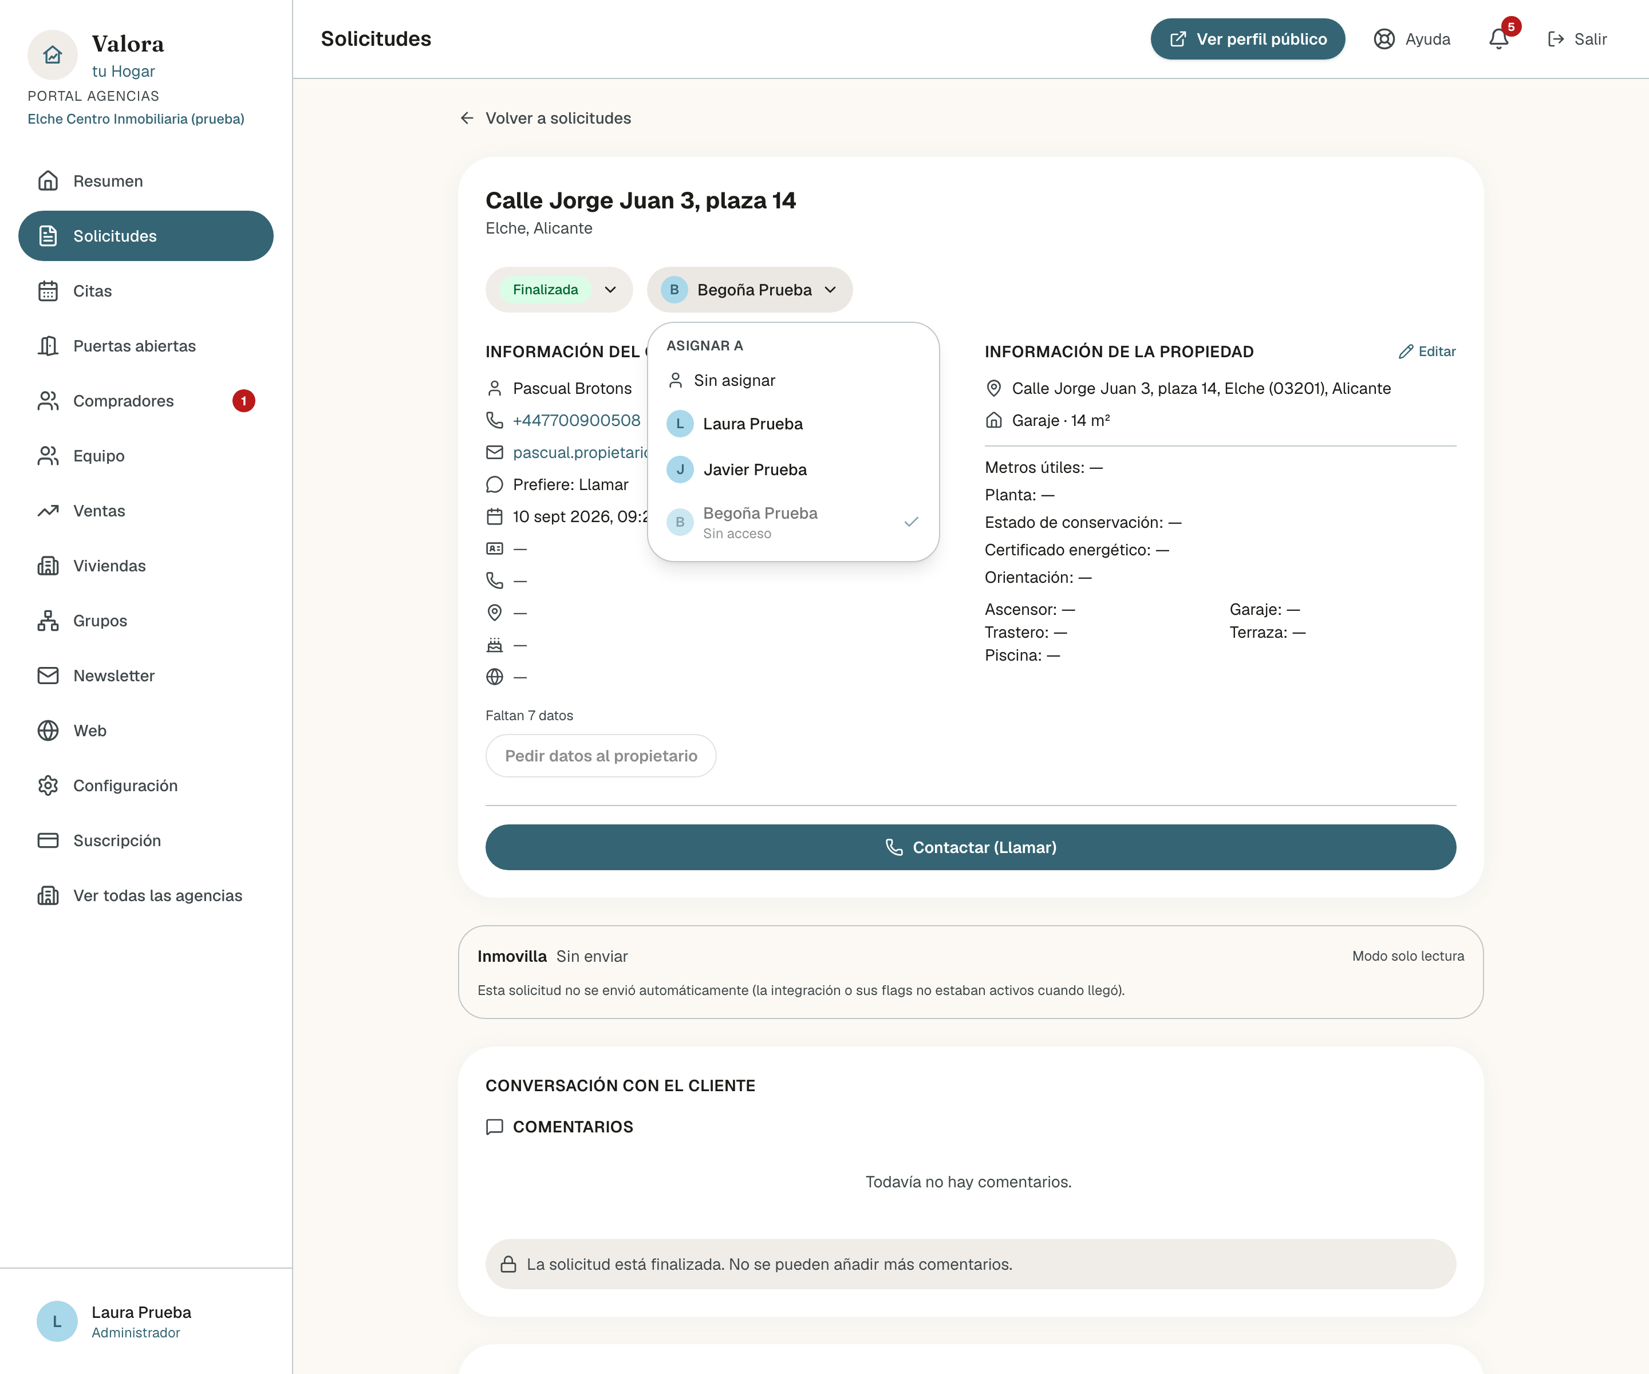1649x1374 pixels.
Task: Open Resumen in the sidebar
Action: pos(146,181)
